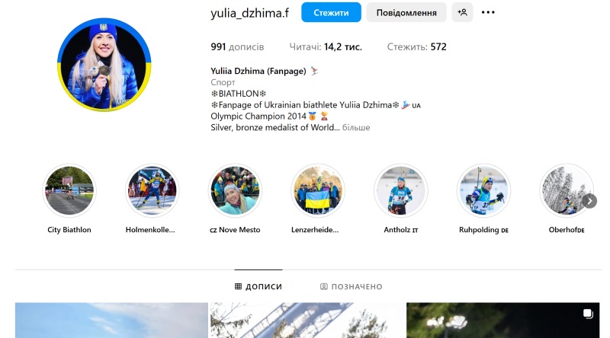Open the Lenzerheide highlight circle
The width and height of the screenshot is (610, 338).
tap(318, 190)
